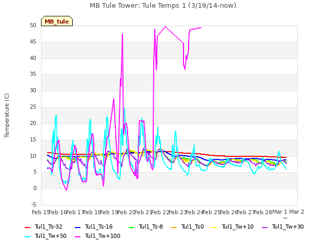The height and width of the screenshot is (246, 328).
Task: Click the 10 y-axis tick label
Action: click(33, 156)
